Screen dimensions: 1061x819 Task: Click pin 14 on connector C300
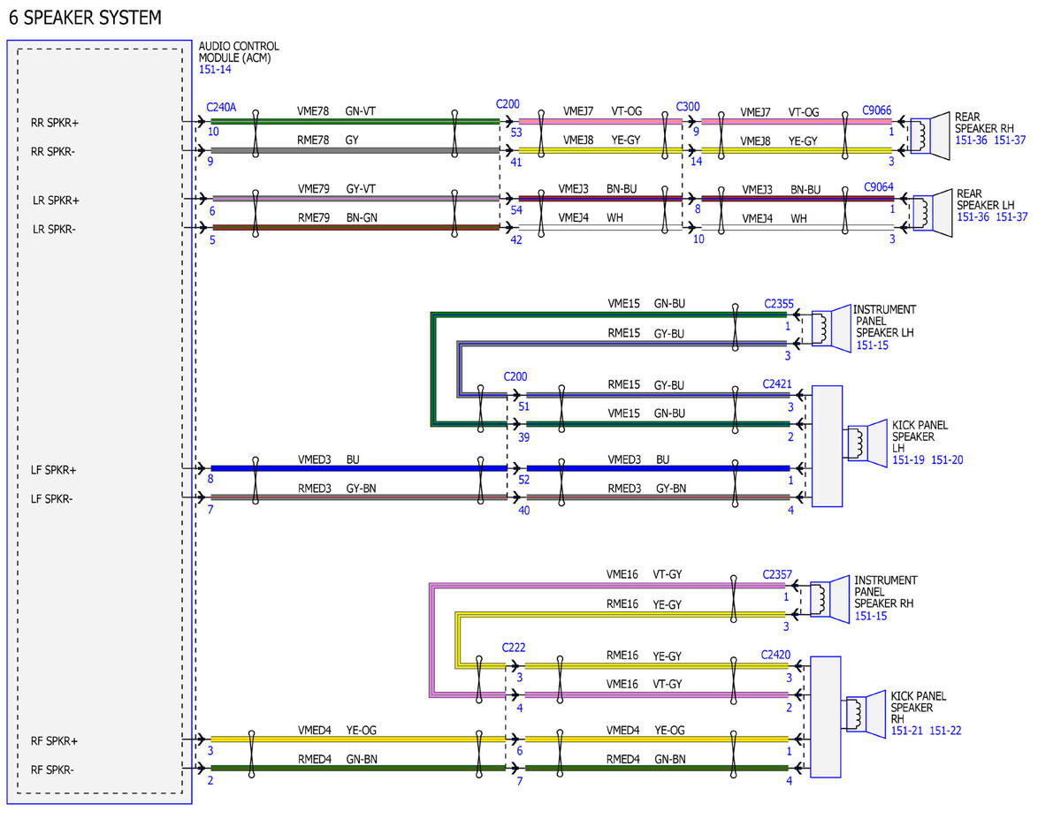[697, 162]
